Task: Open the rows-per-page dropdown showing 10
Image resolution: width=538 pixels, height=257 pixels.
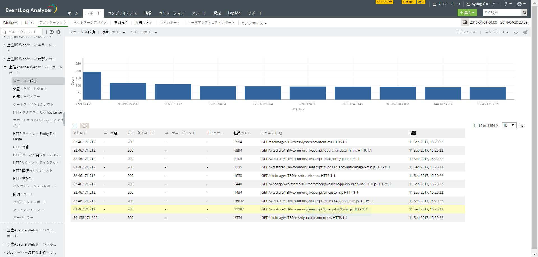Action: (x=509, y=126)
